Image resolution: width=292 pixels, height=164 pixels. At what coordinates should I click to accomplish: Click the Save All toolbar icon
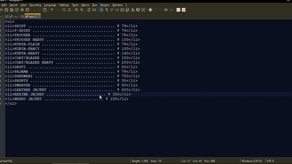pos(11,10)
